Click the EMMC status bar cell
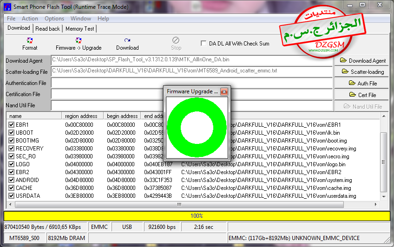The width and height of the screenshot is (394, 247). click(x=99, y=227)
